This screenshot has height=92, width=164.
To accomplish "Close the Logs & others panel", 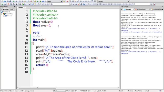I will 163,7.
